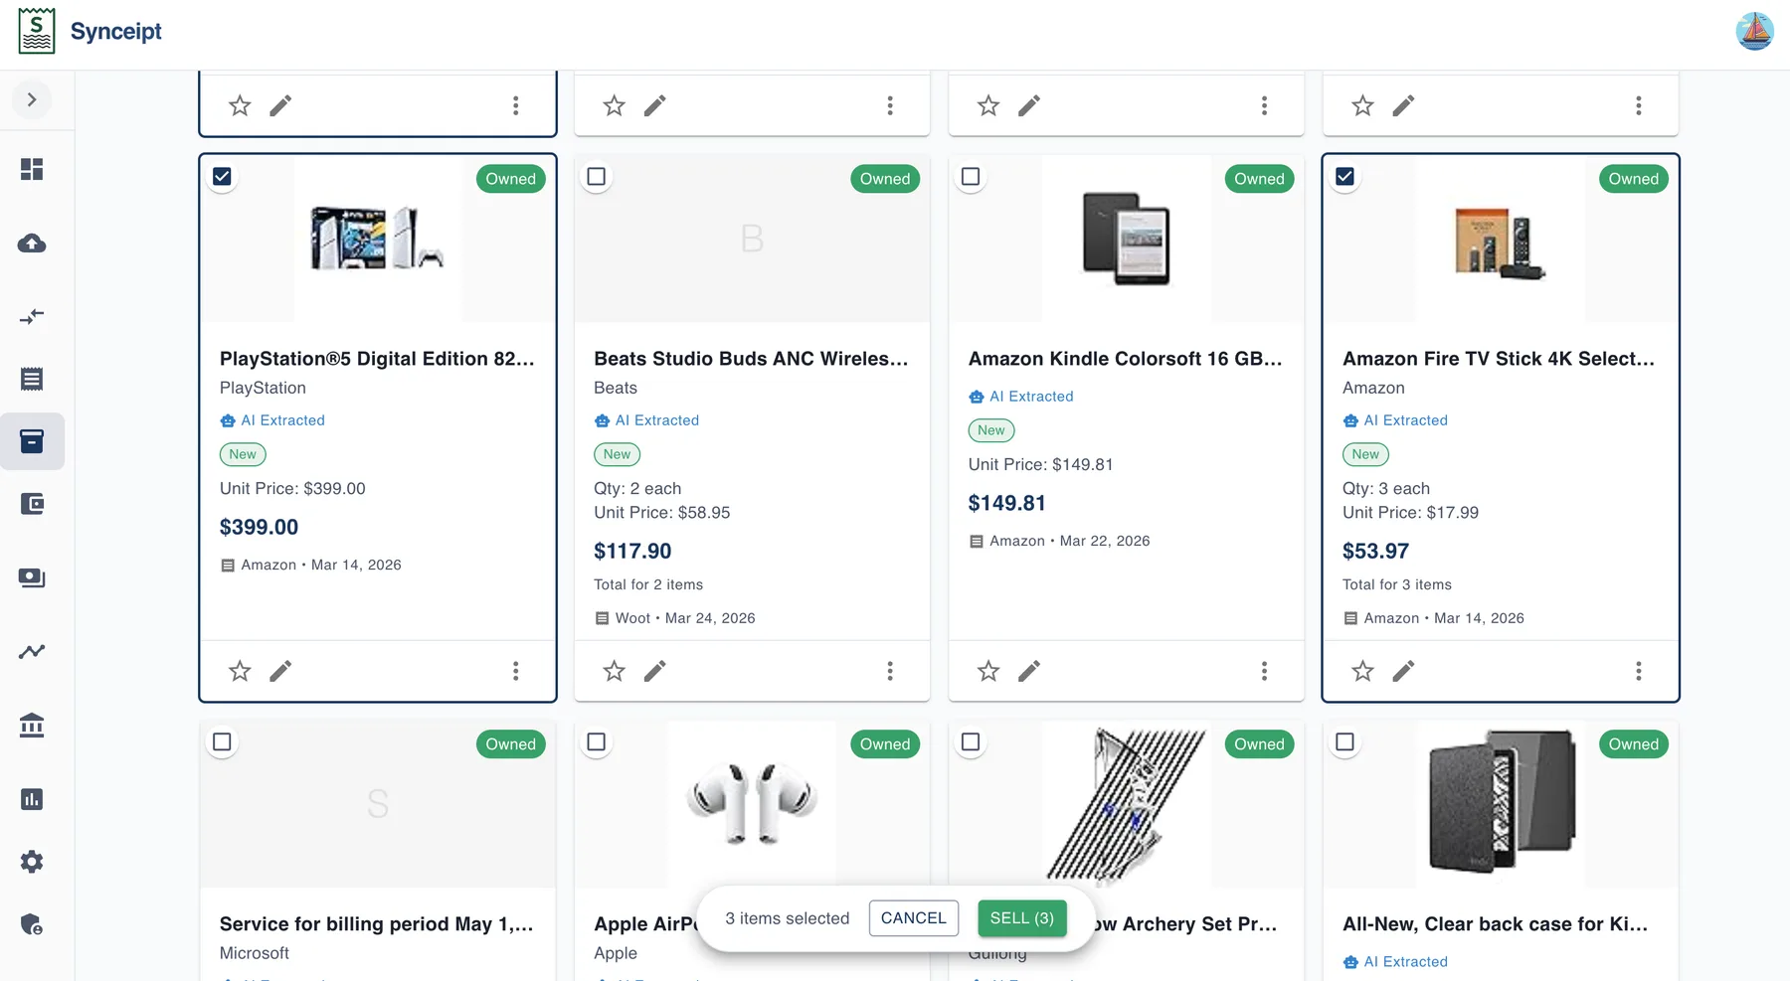Image resolution: width=1790 pixels, height=981 pixels.
Task: Open the settings gear icon in sidebar
Action: tap(32, 862)
